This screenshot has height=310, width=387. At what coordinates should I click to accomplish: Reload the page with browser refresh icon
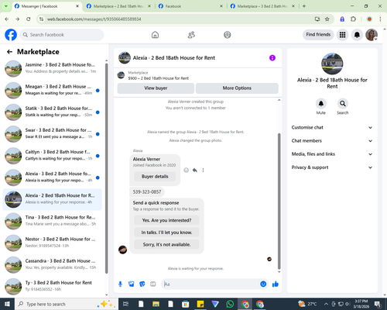coord(29,19)
